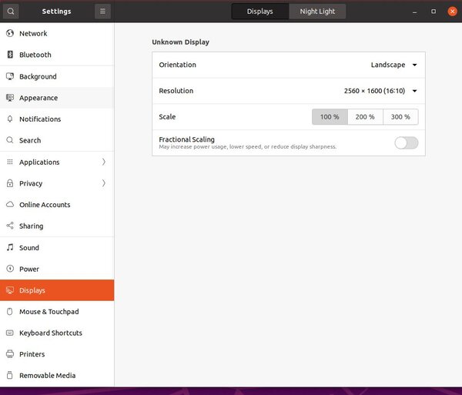
Task: Click the Network globe icon
Action: [10, 33]
